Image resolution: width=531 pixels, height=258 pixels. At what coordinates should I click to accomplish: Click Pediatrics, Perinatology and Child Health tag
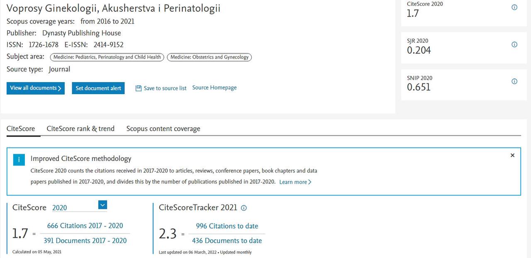coord(107,57)
